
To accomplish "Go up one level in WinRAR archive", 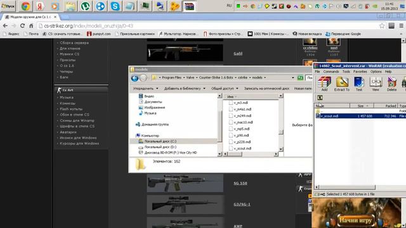I will [320, 98].
